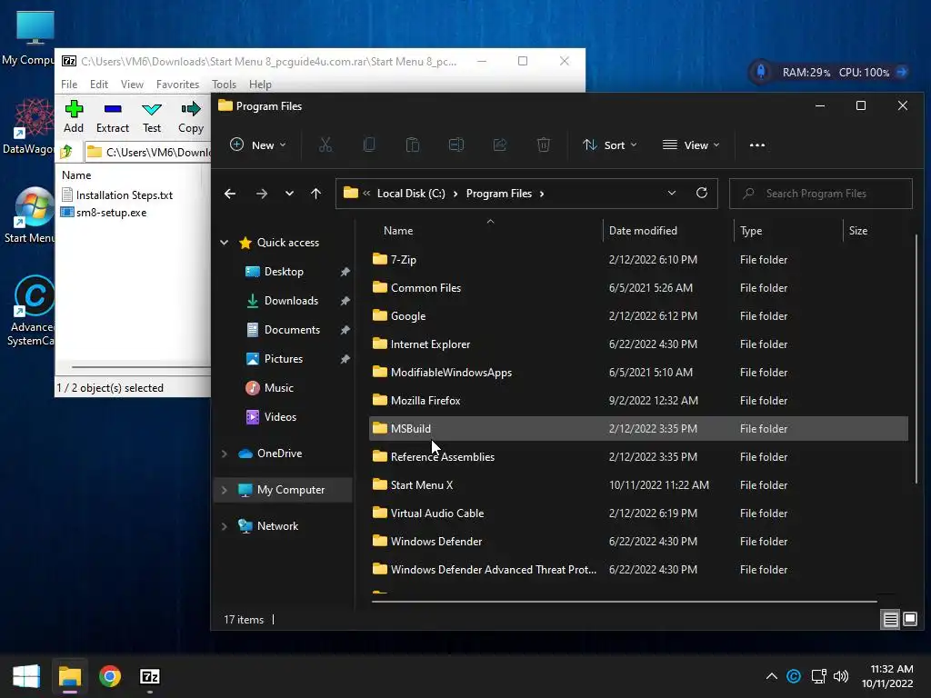The image size is (931, 698).
Task: Click Local Disk (C:) in breadcrumb path
Action: pos(411,194)
